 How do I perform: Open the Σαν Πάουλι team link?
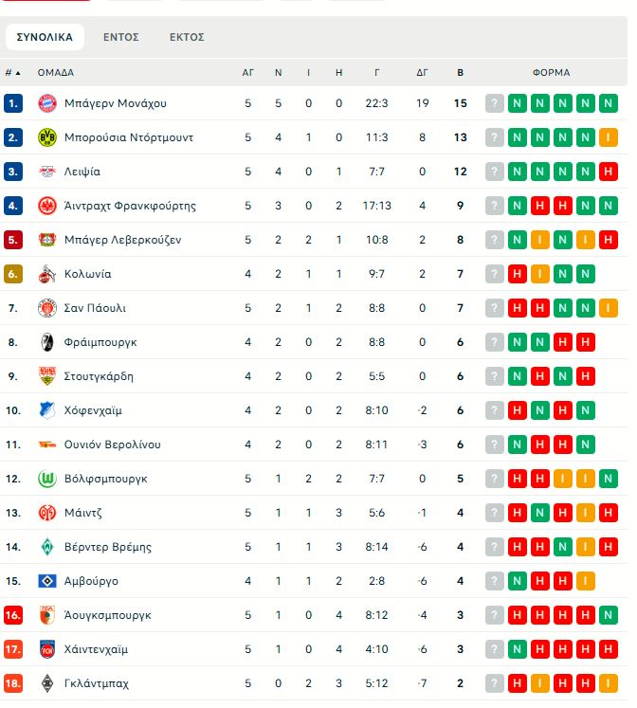95,308
